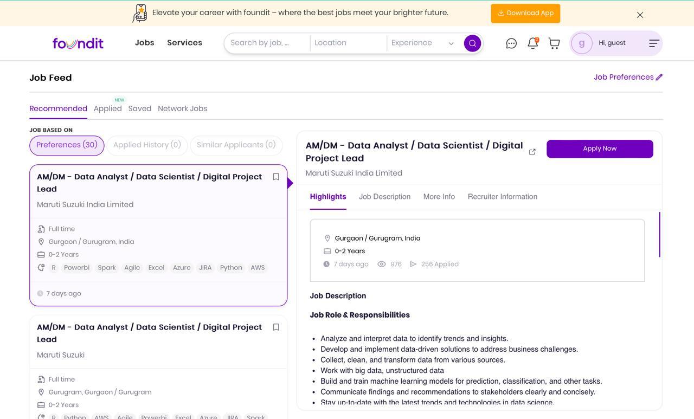Click the guest profile avatar
This screenshot has height=419, width=694.
[582, 43]
